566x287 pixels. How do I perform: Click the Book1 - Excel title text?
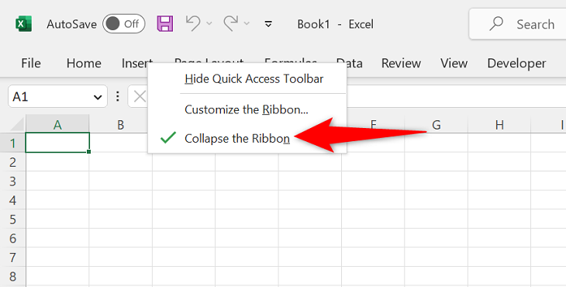pyautogui.click(x=336, y=24)
